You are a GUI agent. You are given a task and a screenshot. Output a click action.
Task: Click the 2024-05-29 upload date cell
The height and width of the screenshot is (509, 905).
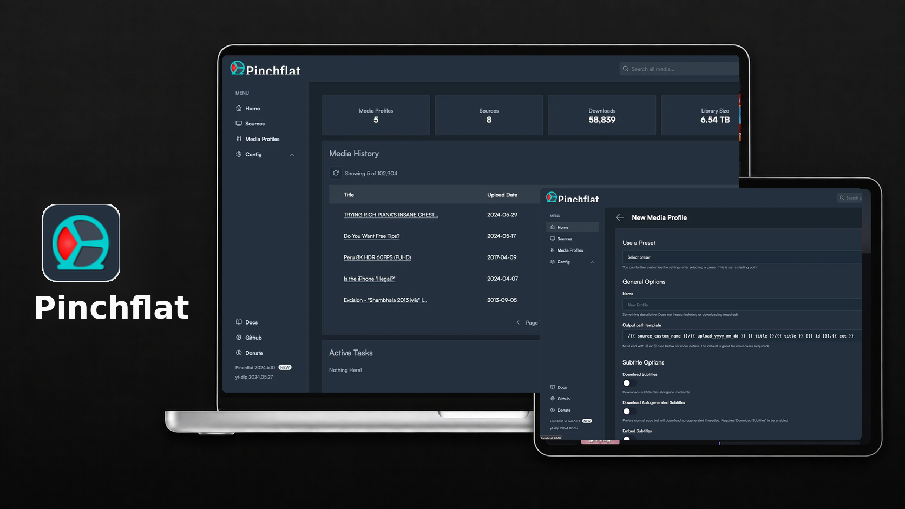point(502,215)
